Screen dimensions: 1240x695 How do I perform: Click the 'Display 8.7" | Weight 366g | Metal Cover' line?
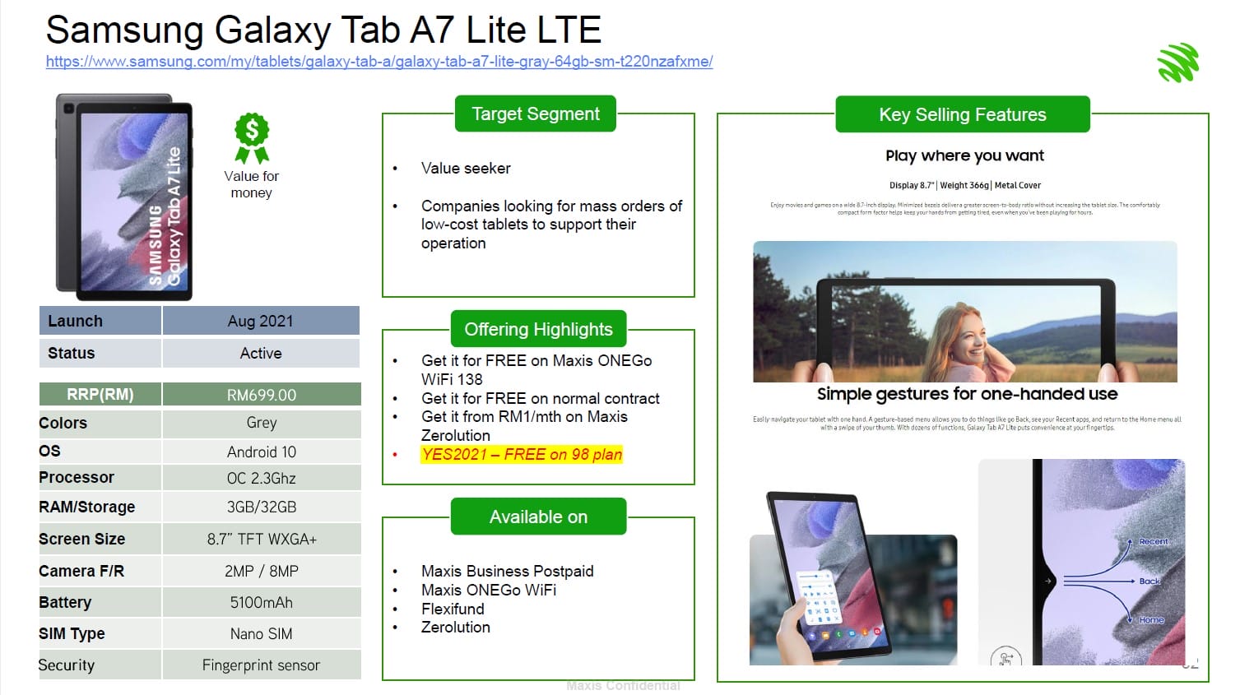[x=964, y=185]
